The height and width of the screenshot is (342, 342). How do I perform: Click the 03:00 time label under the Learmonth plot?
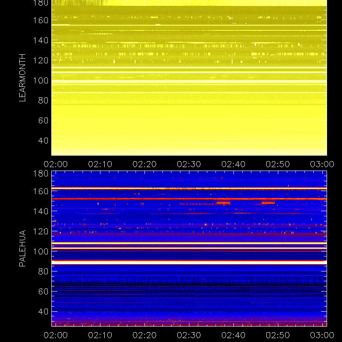[x=322, y=164]
